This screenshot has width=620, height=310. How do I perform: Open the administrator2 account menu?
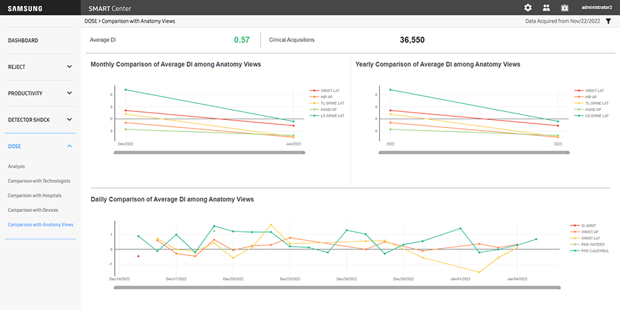tap(597, 8)
